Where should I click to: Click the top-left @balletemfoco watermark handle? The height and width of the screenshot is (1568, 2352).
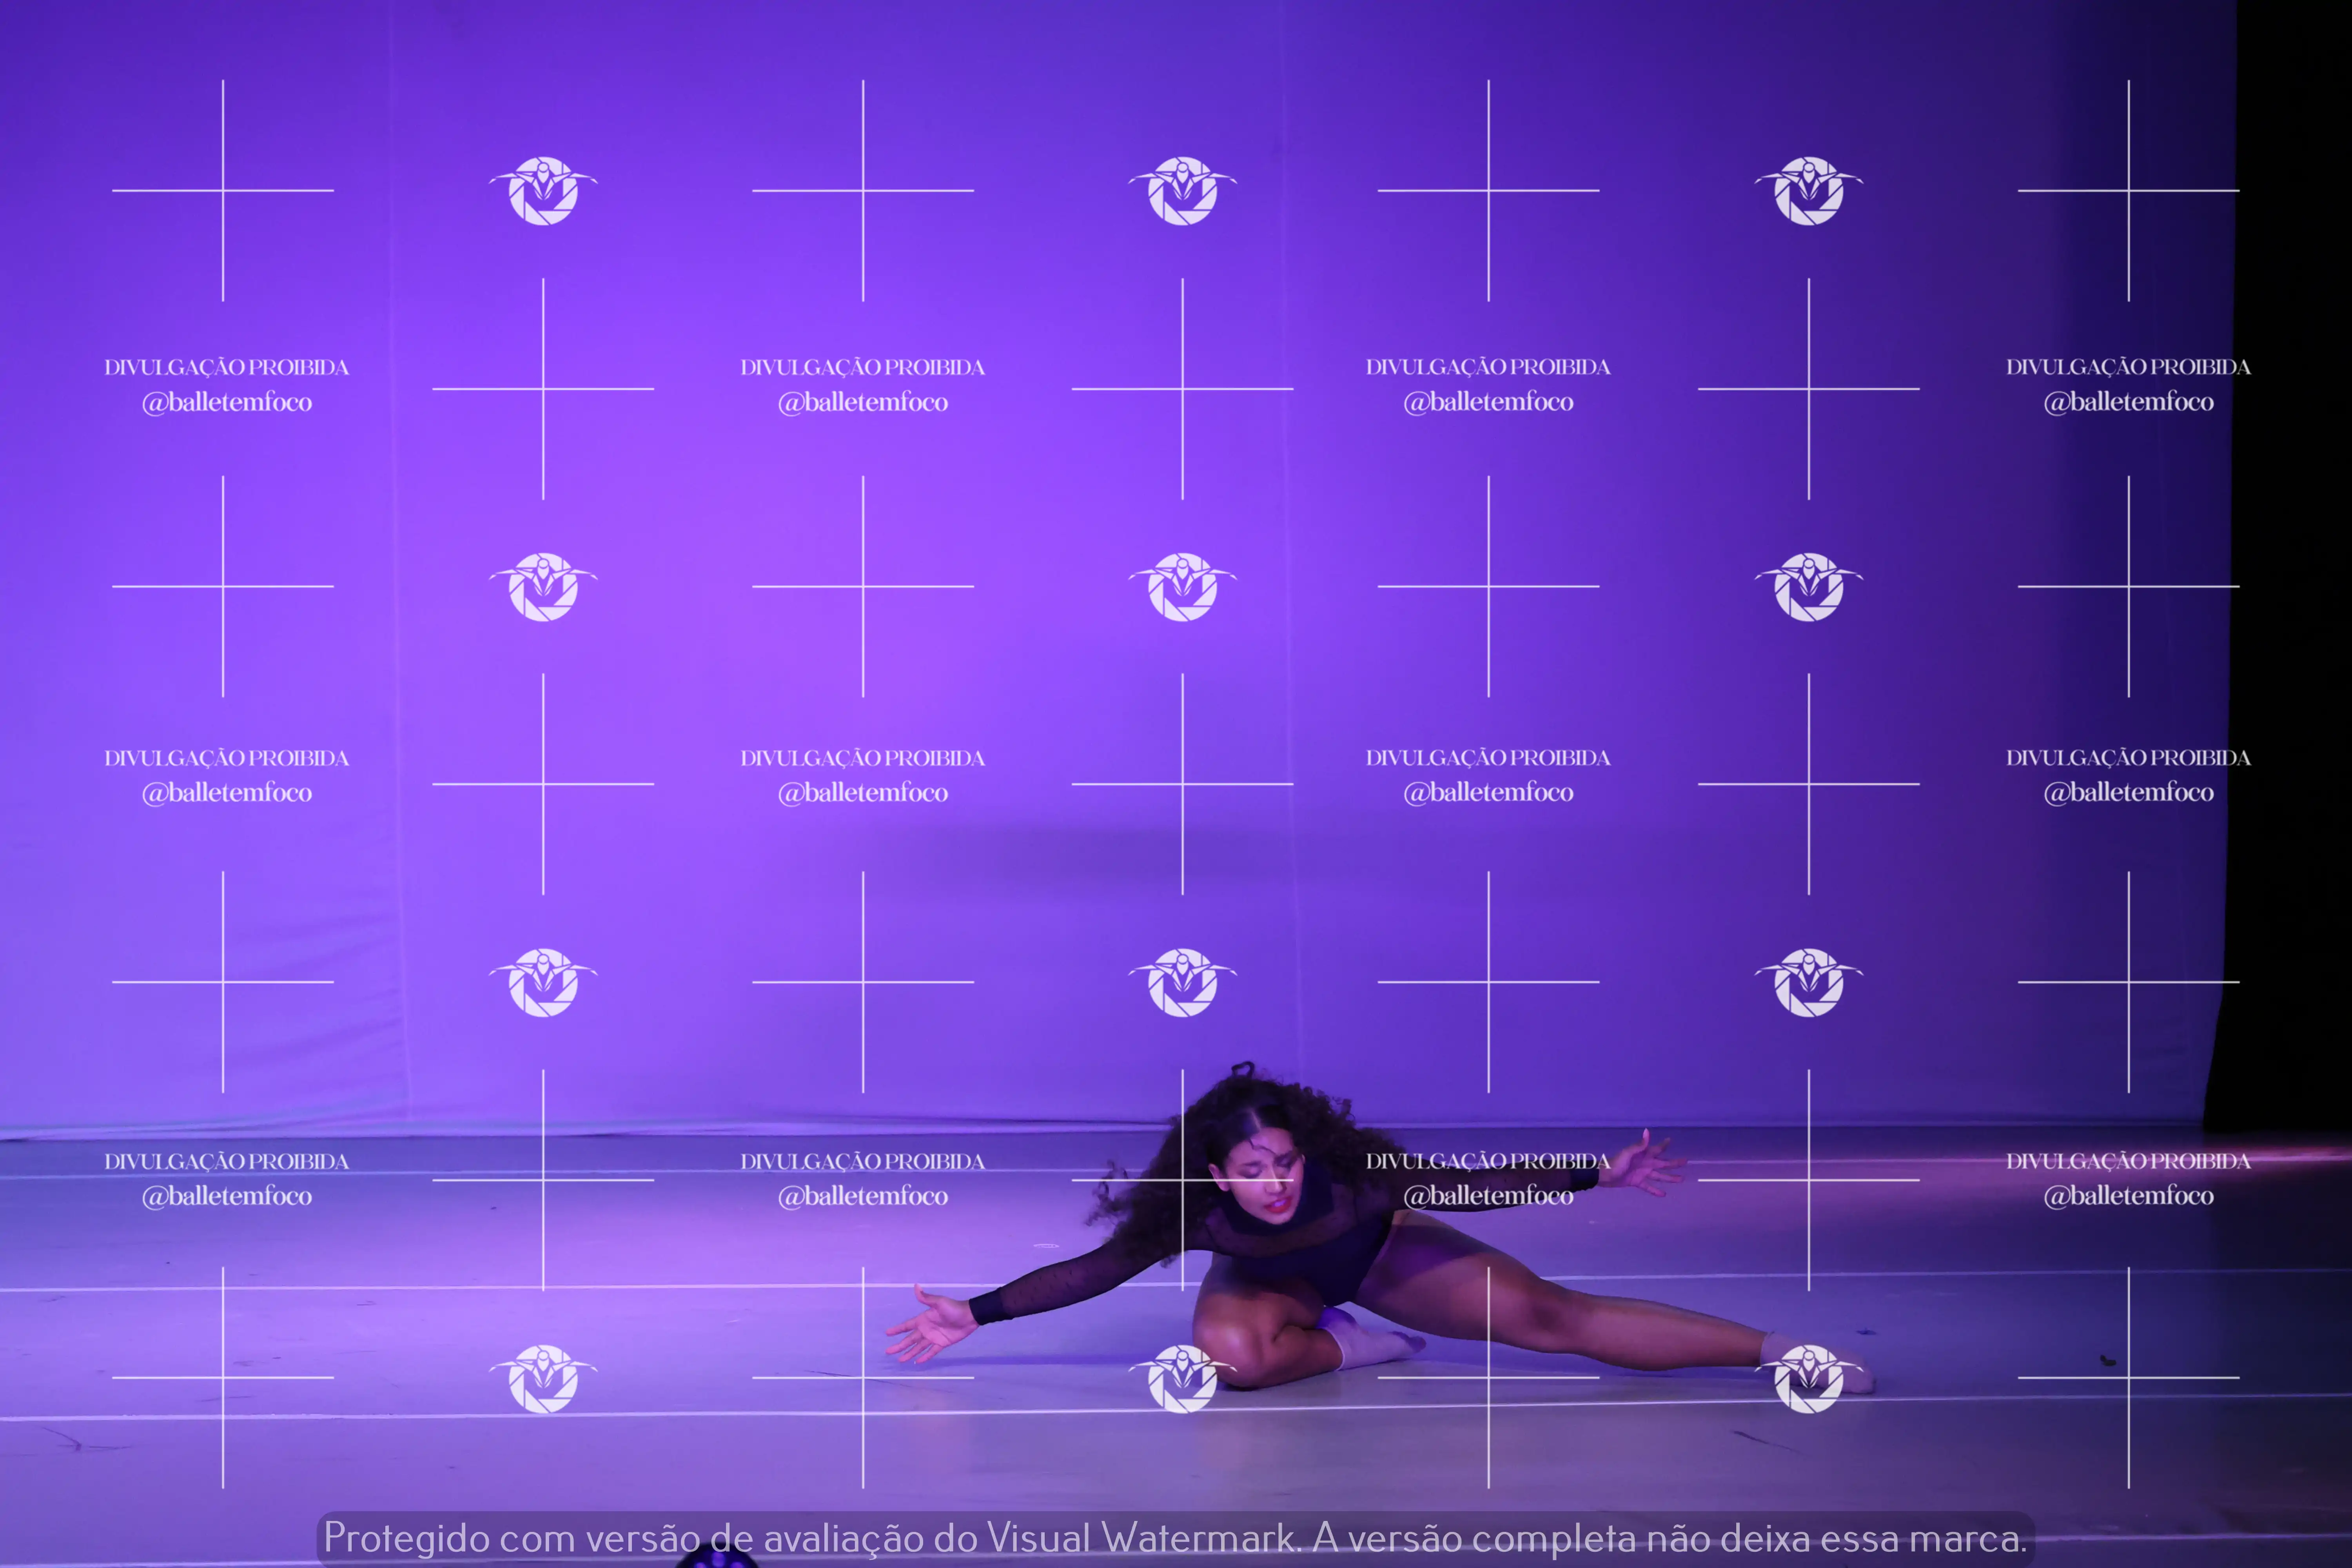pyautogui.click(x=227, y=402)
